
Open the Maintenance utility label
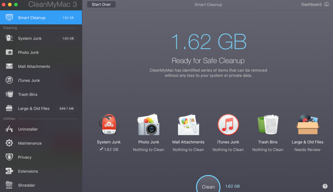tap(30, 143)
